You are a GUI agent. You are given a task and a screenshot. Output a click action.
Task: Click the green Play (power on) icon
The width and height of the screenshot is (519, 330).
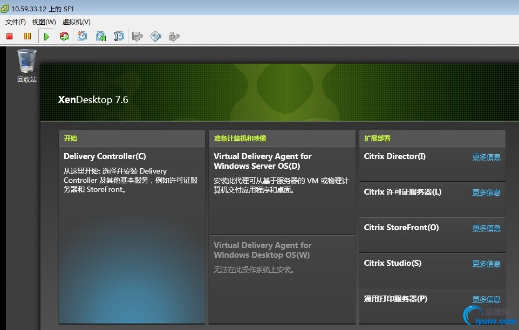[x=46, y=36]
